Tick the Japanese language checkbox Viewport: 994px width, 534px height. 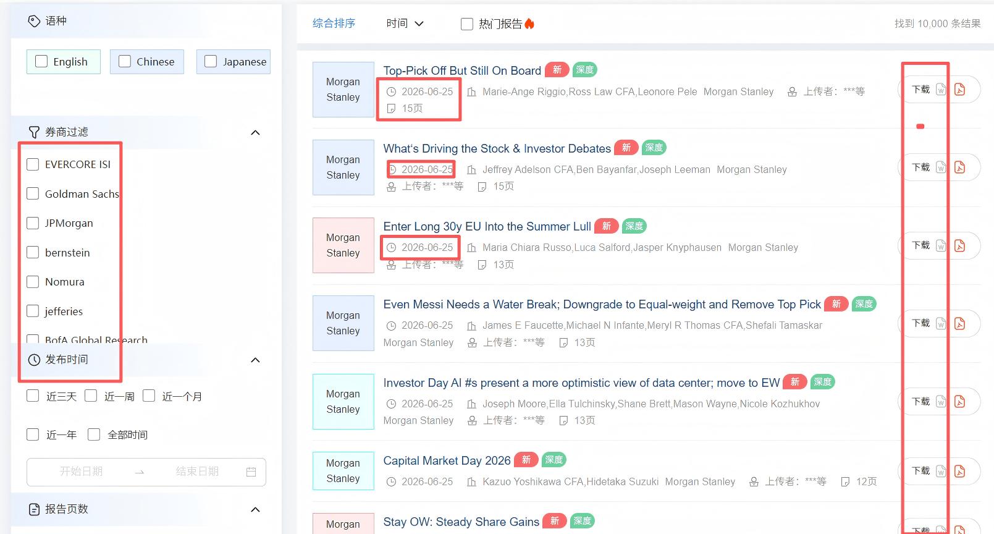pos(211,61)
